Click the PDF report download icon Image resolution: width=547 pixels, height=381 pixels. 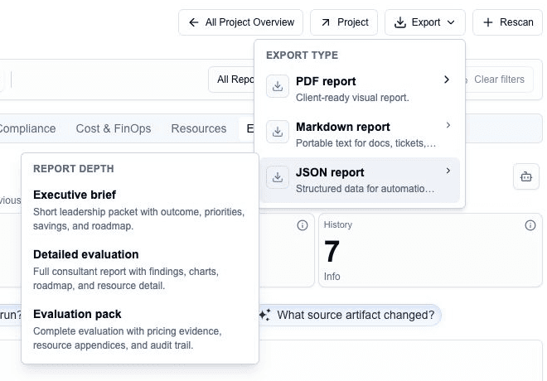(x=278, y=86)
